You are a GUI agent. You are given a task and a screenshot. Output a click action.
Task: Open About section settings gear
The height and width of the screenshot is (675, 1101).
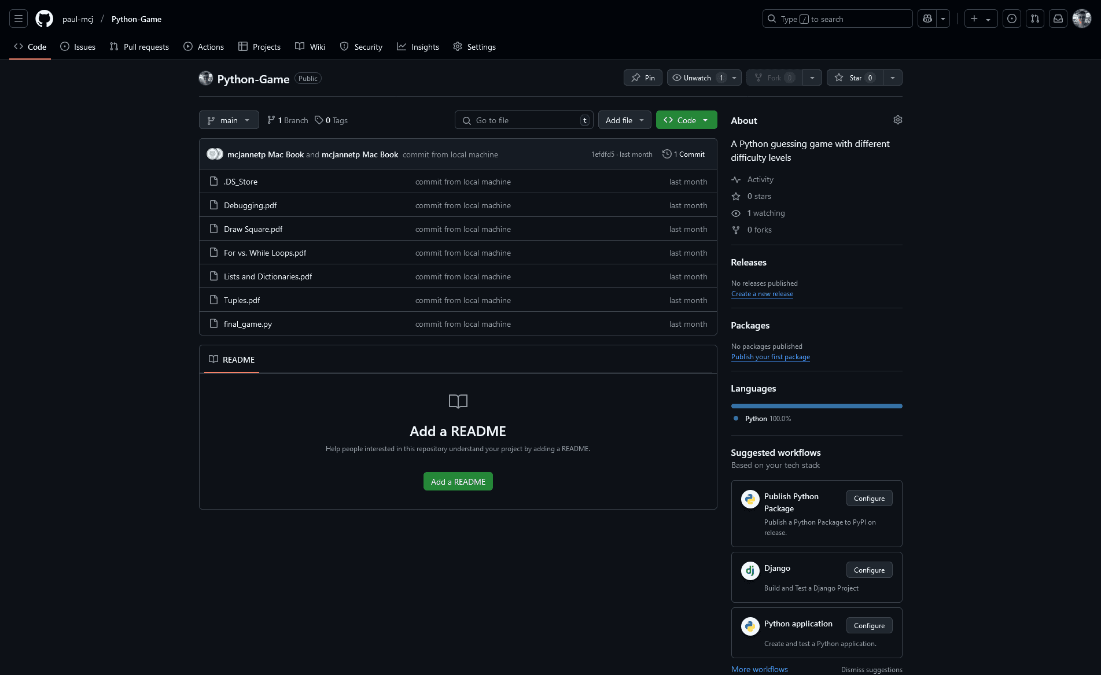coord(897,120)
